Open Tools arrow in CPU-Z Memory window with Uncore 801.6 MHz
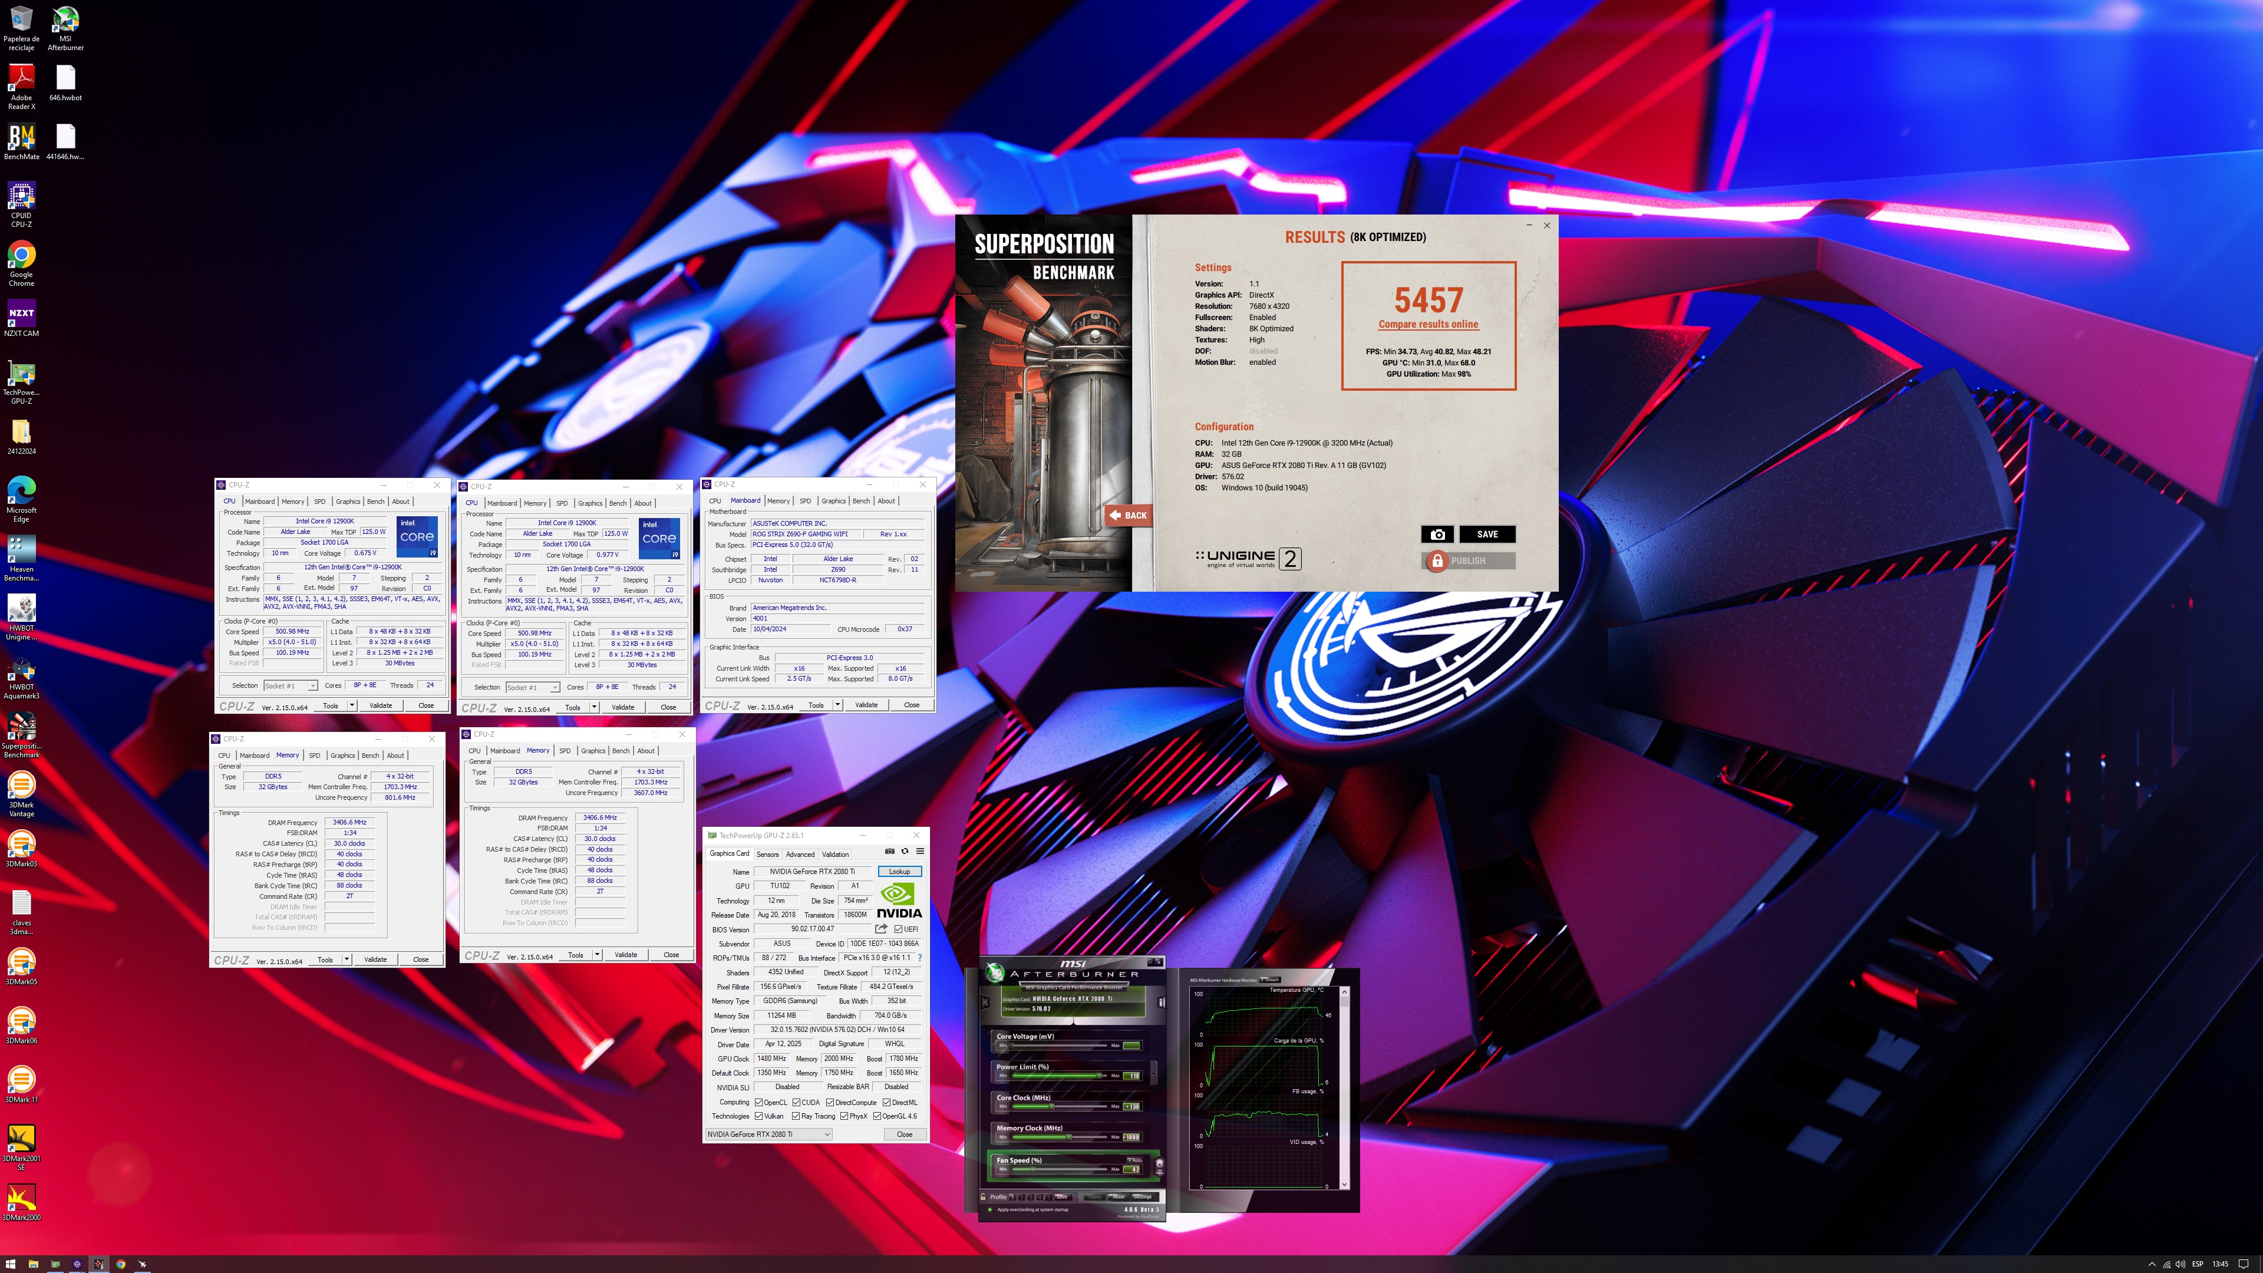Image resolution: width=2263 pixels, height=1273 pixels. [x=347, y=959]
